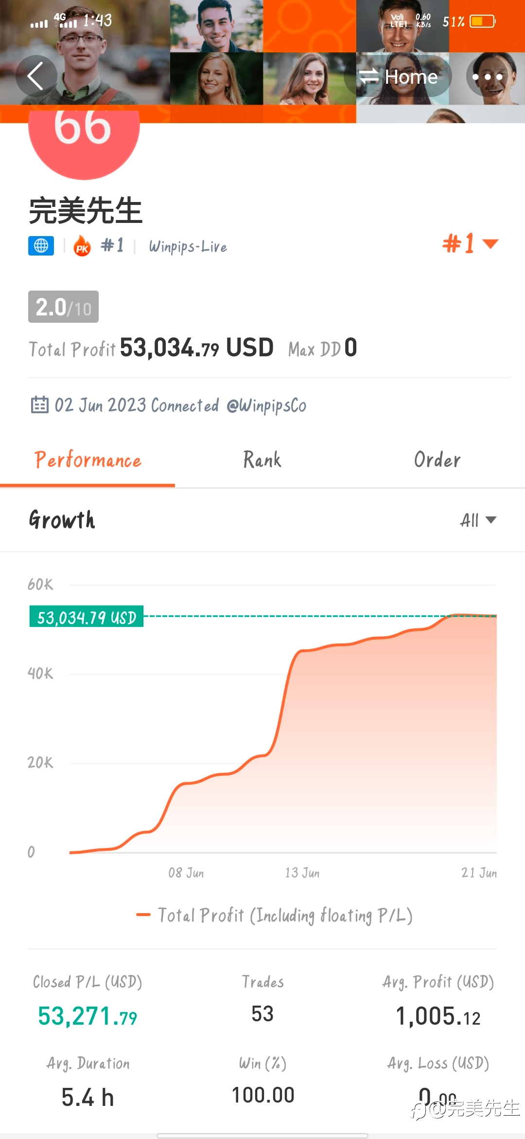
Task: Tap the Winpips-Live server label
Action: [188, 246]
